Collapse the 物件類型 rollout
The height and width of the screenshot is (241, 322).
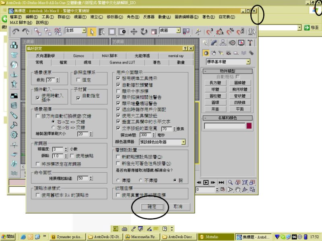tap(227, 71)
